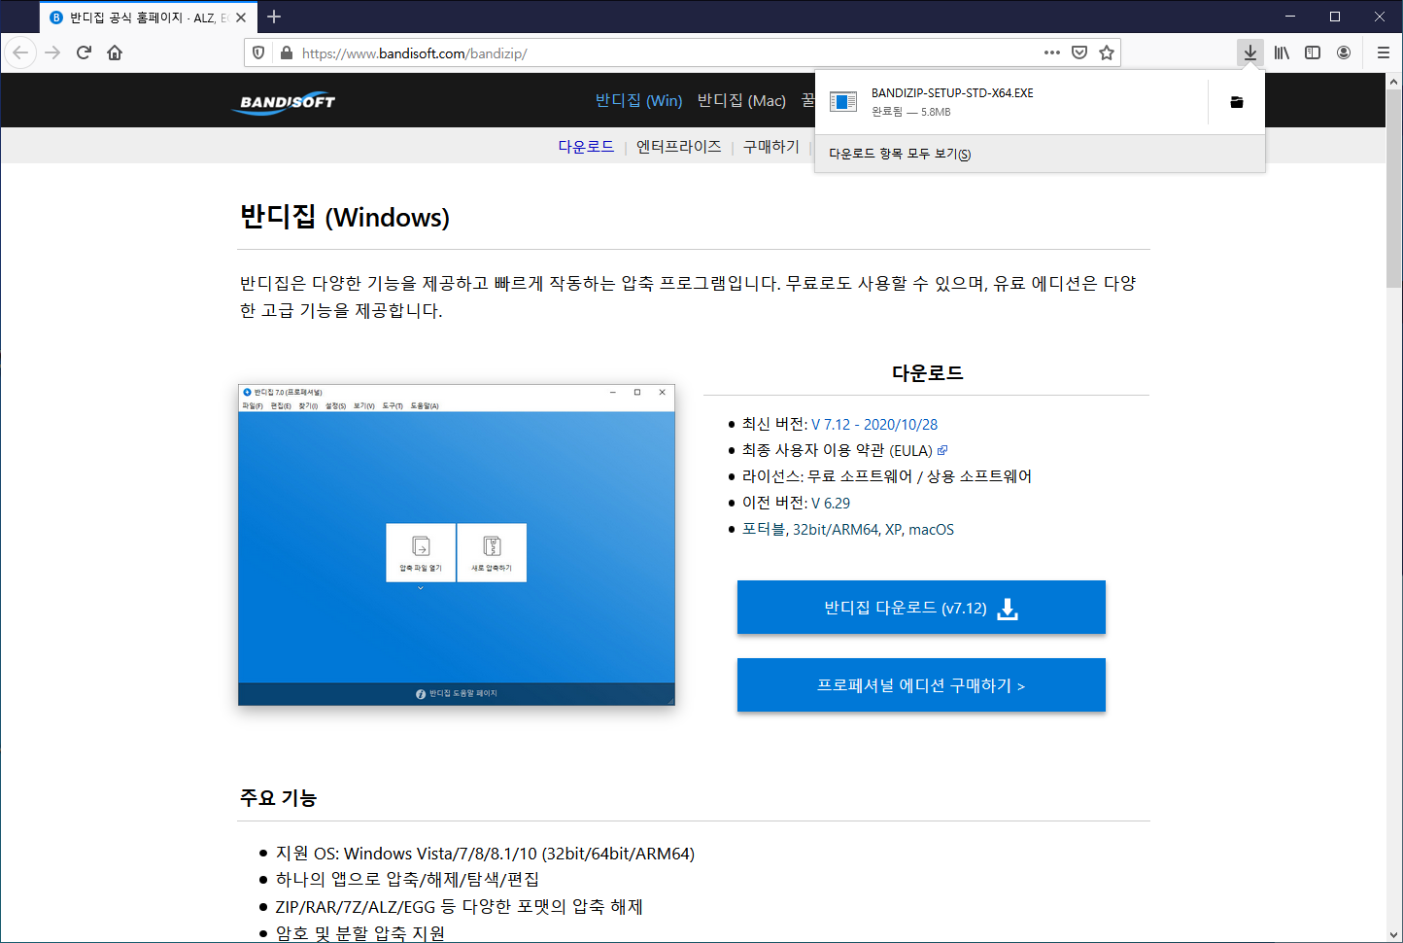Open the Firefox home page
Screen dimensions: 1403x943
pyautogui.click(x=115, y=52)
